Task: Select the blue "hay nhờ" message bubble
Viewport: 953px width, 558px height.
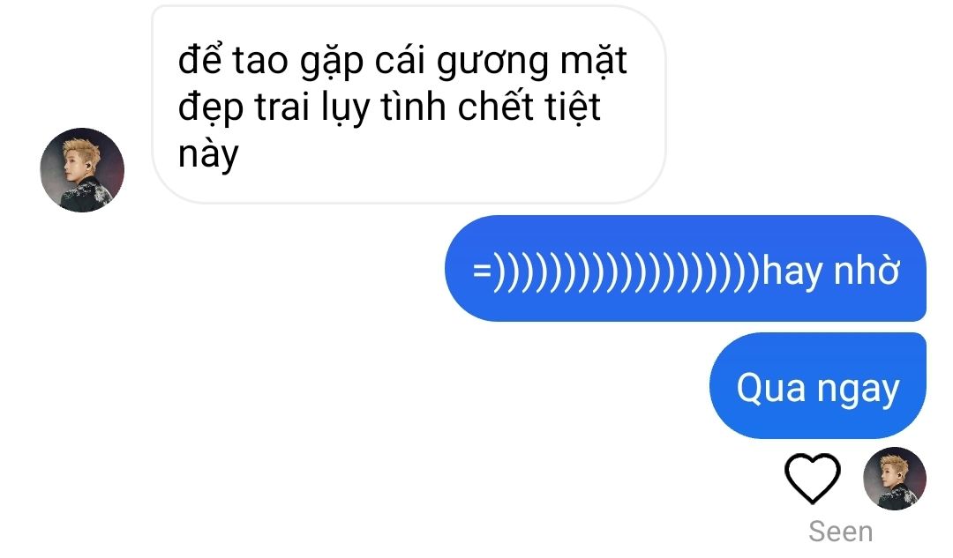Action: (686, 268)
